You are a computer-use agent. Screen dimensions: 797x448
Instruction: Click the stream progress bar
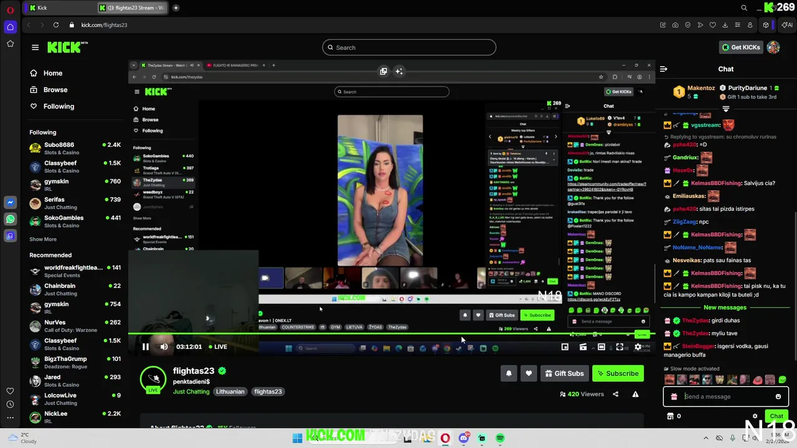pyautogui.click(x=392, y=334)
